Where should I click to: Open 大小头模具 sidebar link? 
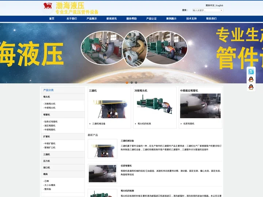click(x=50, y=185)
